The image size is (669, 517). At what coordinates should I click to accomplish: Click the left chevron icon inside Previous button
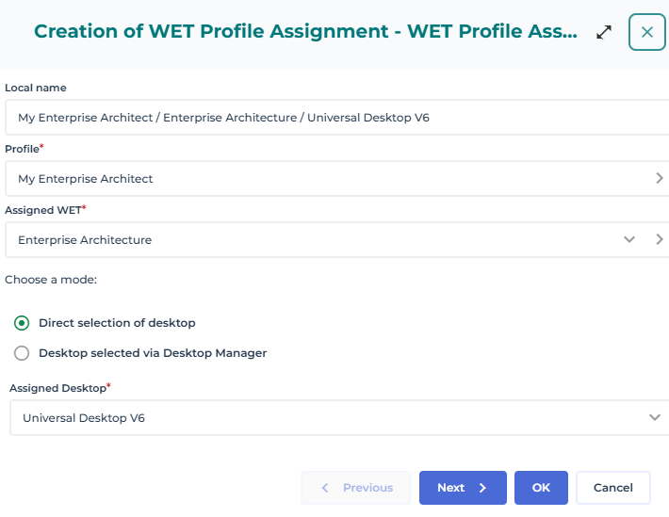pyautogui.click(x=326, y=488)
